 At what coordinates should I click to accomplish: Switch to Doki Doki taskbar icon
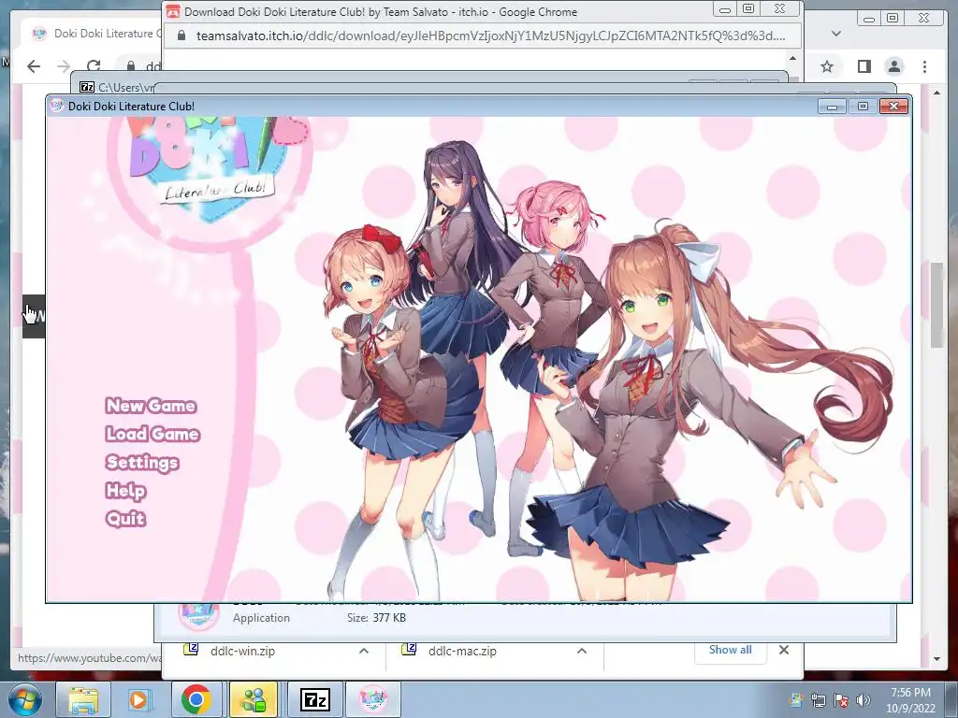point(372,699)
